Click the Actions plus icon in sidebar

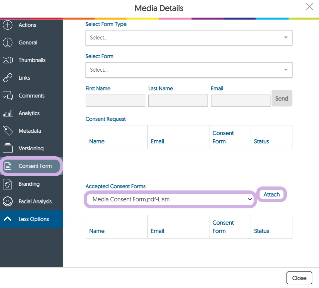click(x=7, y=25)
